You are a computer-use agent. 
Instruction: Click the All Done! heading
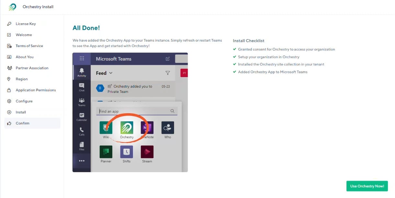click(86, 28)
